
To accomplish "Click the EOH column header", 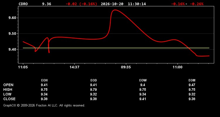I will tap(44, 80).
